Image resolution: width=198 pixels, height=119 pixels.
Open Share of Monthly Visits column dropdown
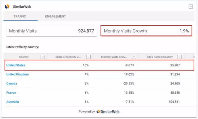[88, 57]
